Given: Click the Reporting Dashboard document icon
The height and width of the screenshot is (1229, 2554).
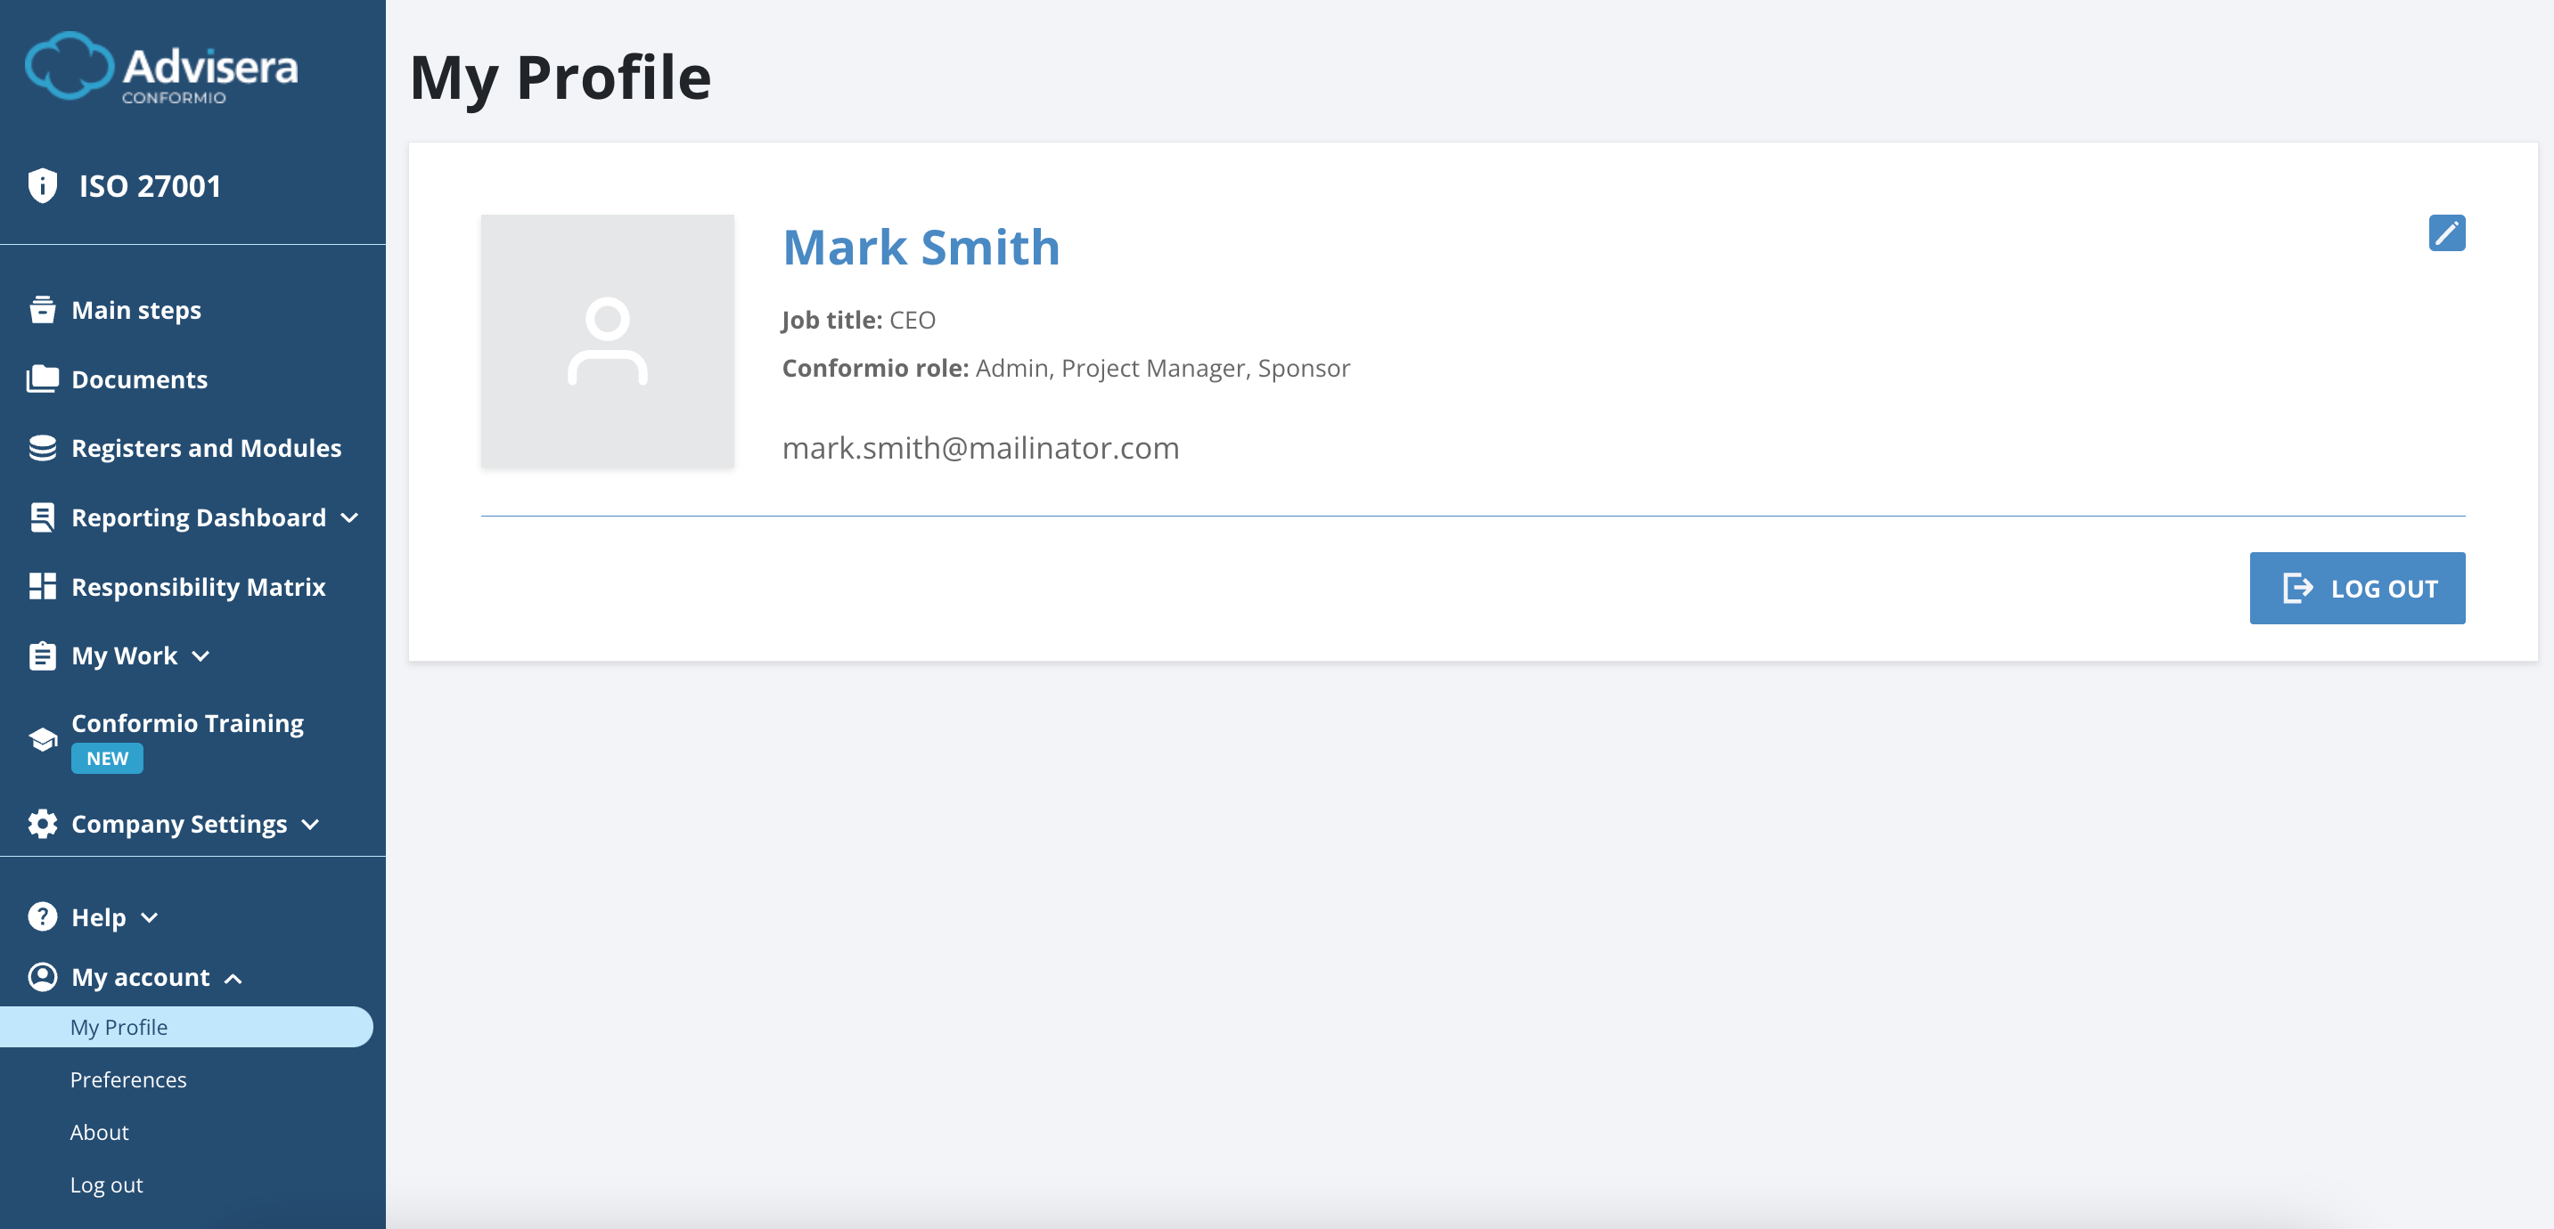Looking at the screenshot, I should (43, 517).
